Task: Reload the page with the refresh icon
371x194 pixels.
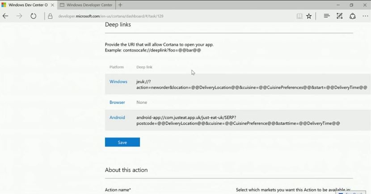Action: point(34,16)
